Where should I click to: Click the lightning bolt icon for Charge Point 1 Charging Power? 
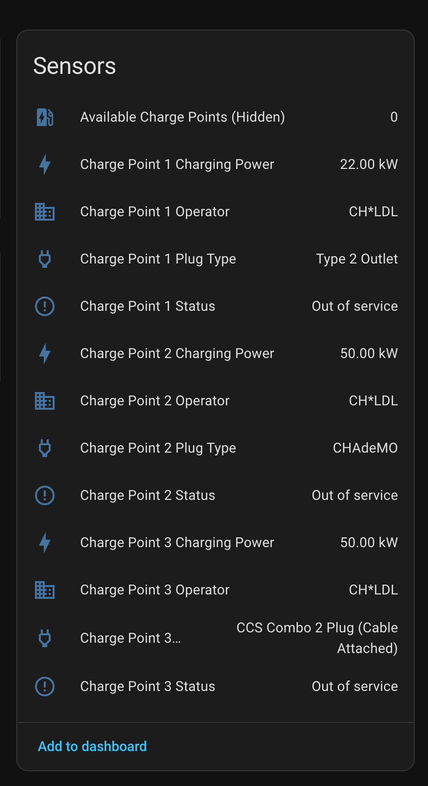pos(45,164)
